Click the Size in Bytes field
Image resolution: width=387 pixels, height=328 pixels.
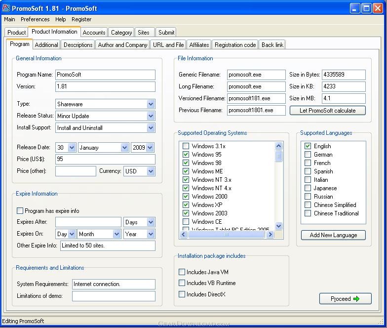point(344,75)
